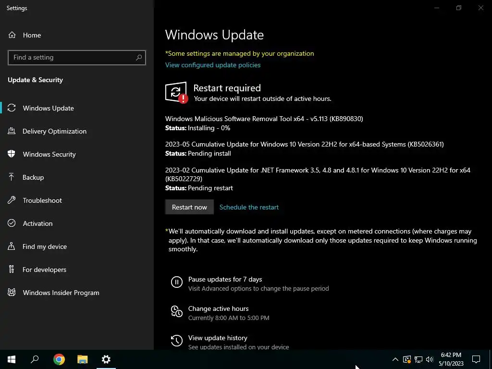The image size is (492, 369).
Task: Select Find my device
Action: pyautogui.click(x=45, y=246)
